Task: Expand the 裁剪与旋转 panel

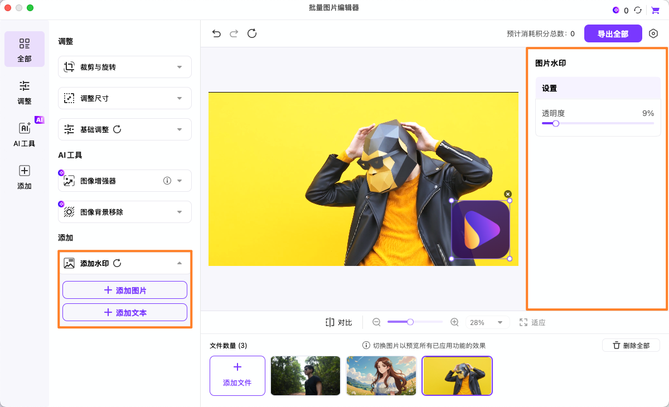Action: (x=124, y=67)
